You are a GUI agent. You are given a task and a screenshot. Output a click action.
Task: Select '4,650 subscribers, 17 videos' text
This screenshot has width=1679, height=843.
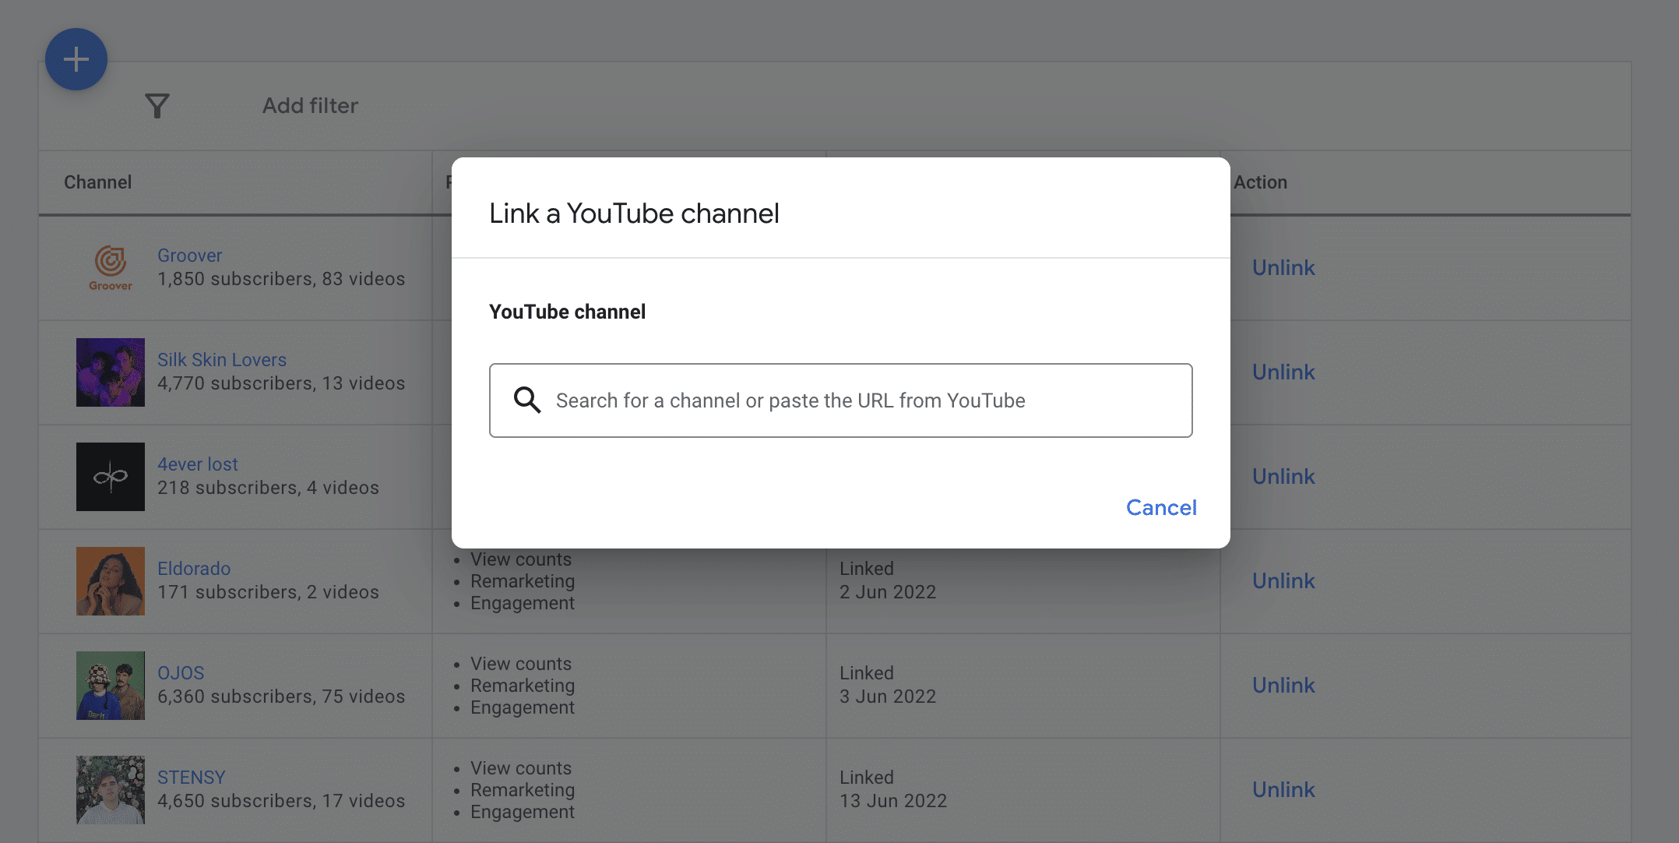281,801
